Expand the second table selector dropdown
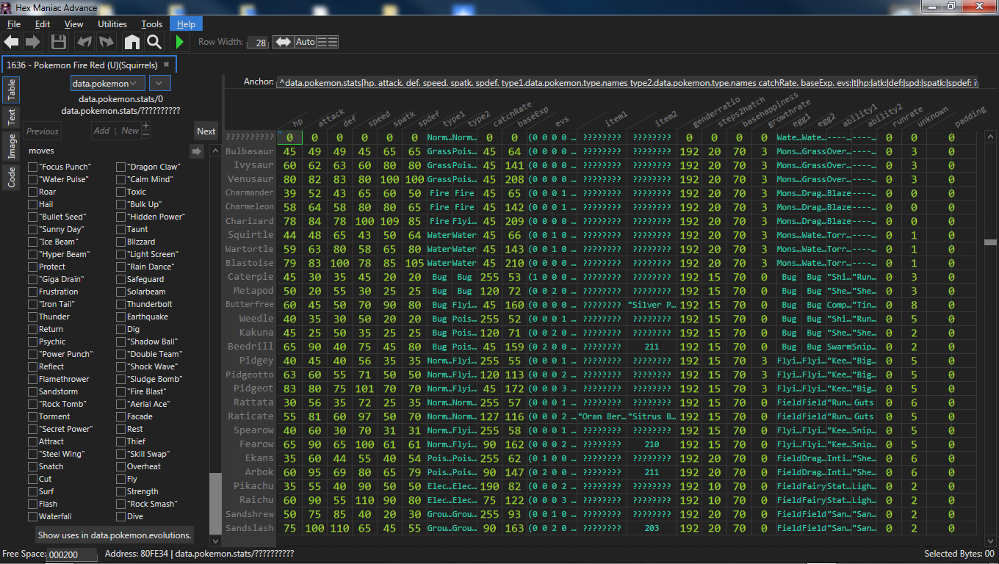Viewport: 999px width, 564px height. pos(161,83)
